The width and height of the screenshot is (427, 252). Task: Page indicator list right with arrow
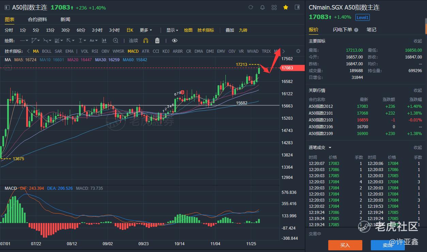pyautogui.click(x=284, y=51)
